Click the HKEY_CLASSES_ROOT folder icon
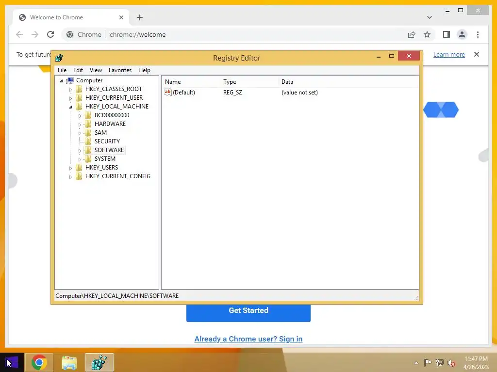 point(79,89)
